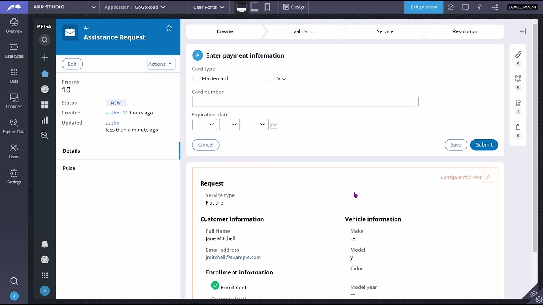This screenshot has width=543, height=305.
Task: Favorite the case with the star icon
Action: pyautogui.click(x=169, y=28)
